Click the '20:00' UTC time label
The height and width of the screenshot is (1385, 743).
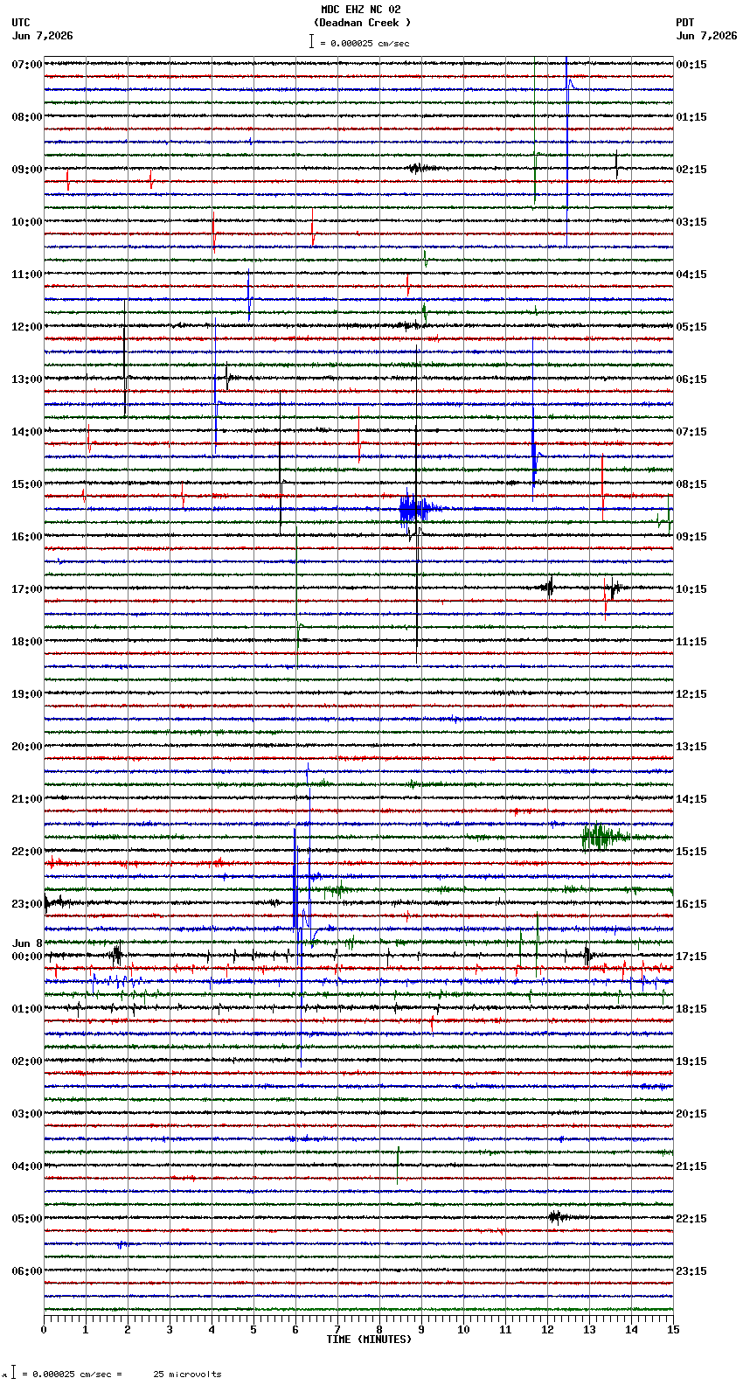[x=27, y=747]
